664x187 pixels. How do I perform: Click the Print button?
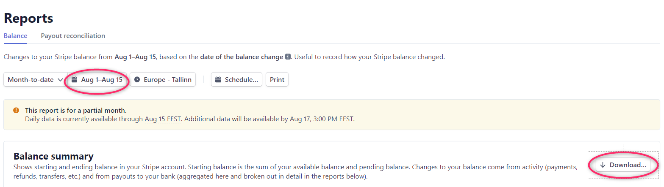[x=277, y=80]
